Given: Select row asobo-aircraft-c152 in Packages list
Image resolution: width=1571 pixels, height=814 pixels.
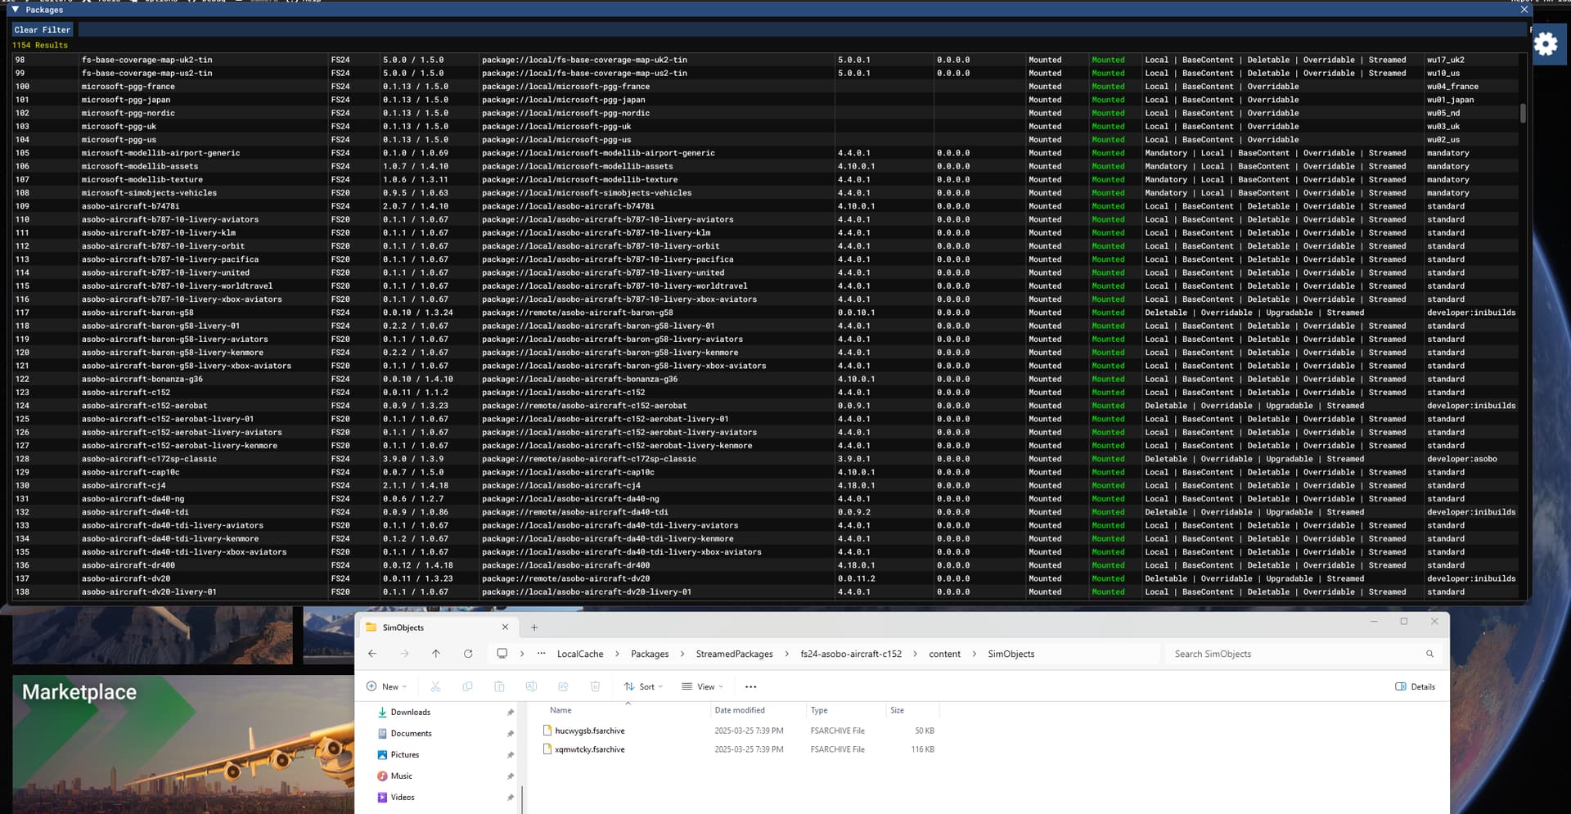Looking at the screenshot, I should (x=766, y=393).
